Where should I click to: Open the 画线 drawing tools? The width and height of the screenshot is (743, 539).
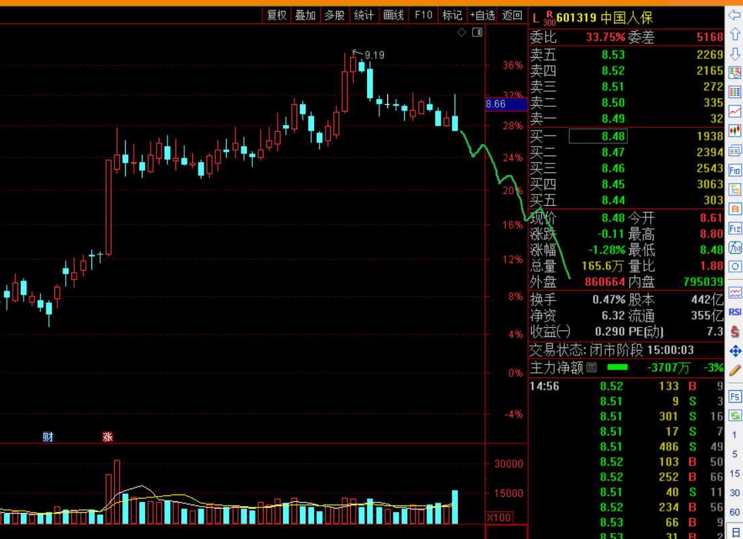[x=393, y=15]
